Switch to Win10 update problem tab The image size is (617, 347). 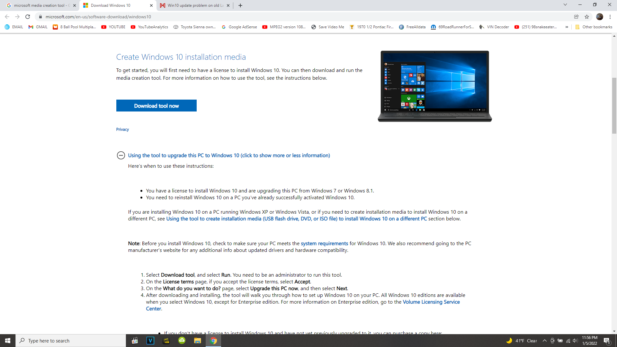coord(193,5)
